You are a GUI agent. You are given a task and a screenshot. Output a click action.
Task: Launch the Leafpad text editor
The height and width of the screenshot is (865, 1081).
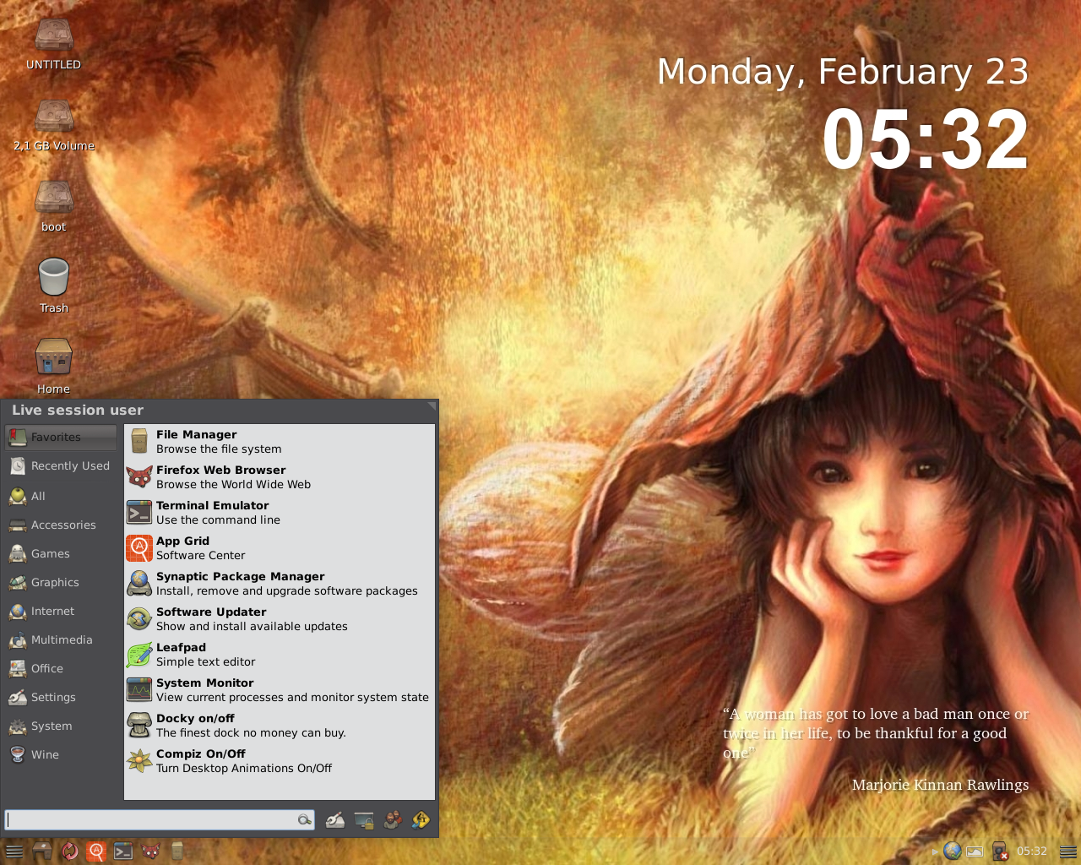pos(280,655)
